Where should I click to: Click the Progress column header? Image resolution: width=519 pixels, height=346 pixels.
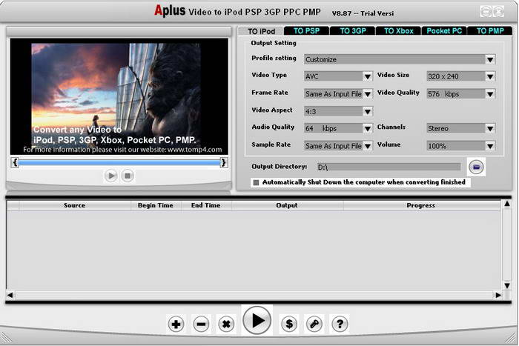coord(421,205)
